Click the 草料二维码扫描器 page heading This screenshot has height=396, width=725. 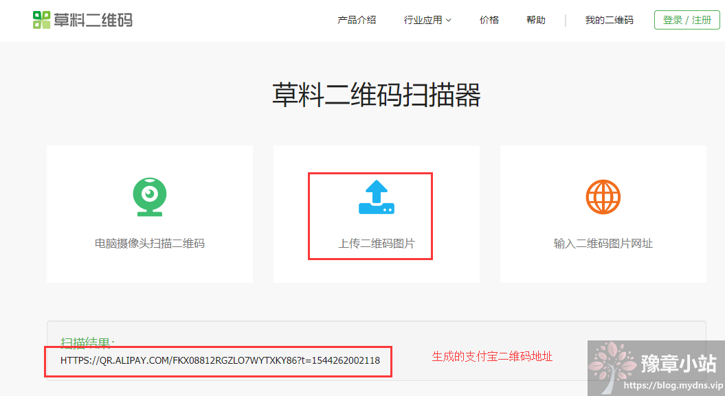[x=377, y=95]
